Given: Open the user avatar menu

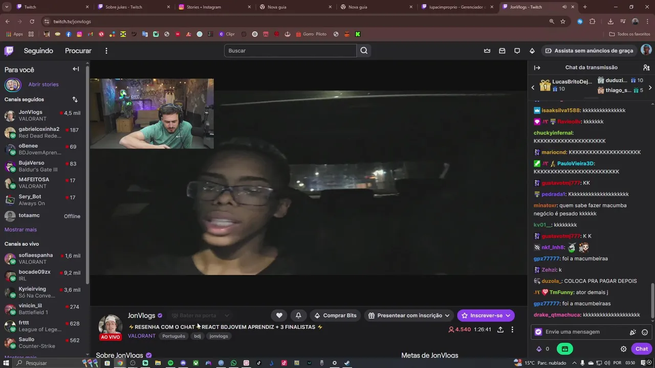Looking at the screenshot, I should click(x=646, y=50).
